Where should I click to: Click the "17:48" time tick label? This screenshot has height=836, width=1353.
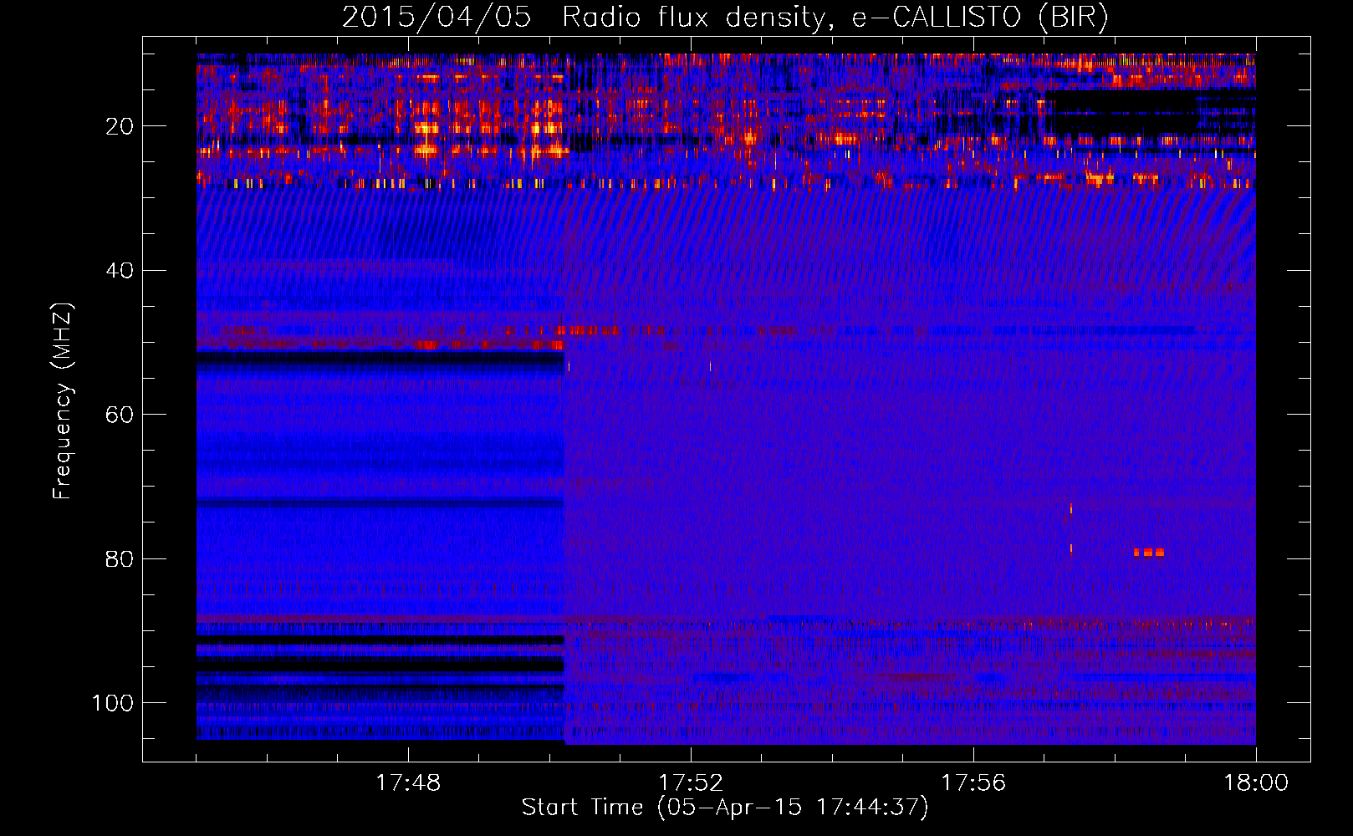pos(408,783)
